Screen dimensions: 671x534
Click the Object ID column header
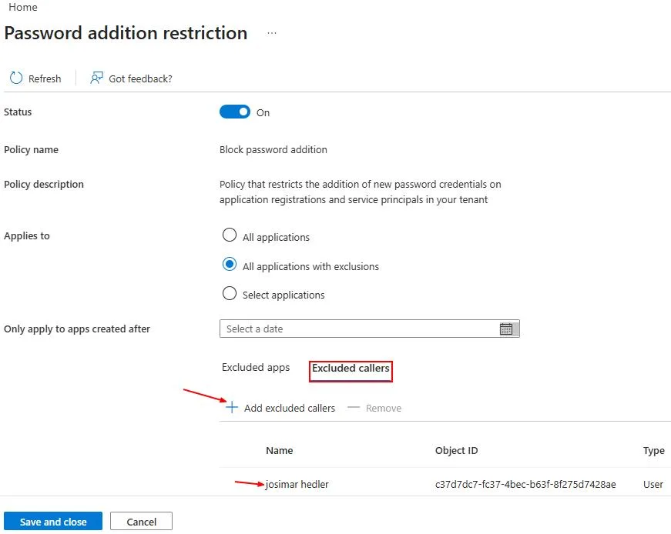click(x=456, y=450)
